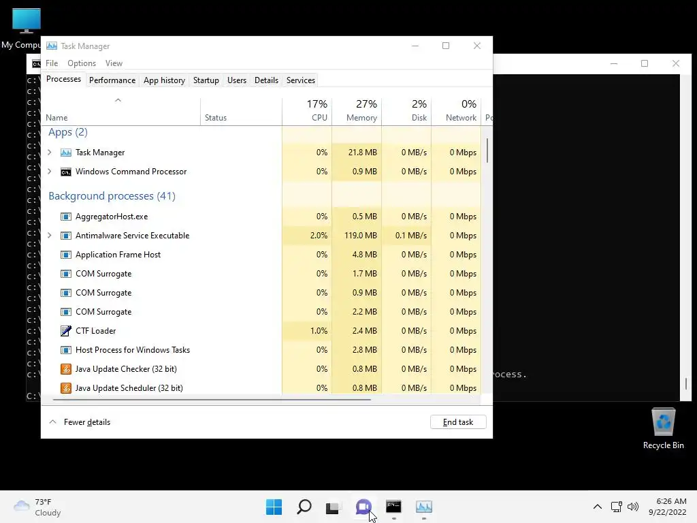Click Task Manager taskbar icon
697x523 pixels.
tap(424, 507)
